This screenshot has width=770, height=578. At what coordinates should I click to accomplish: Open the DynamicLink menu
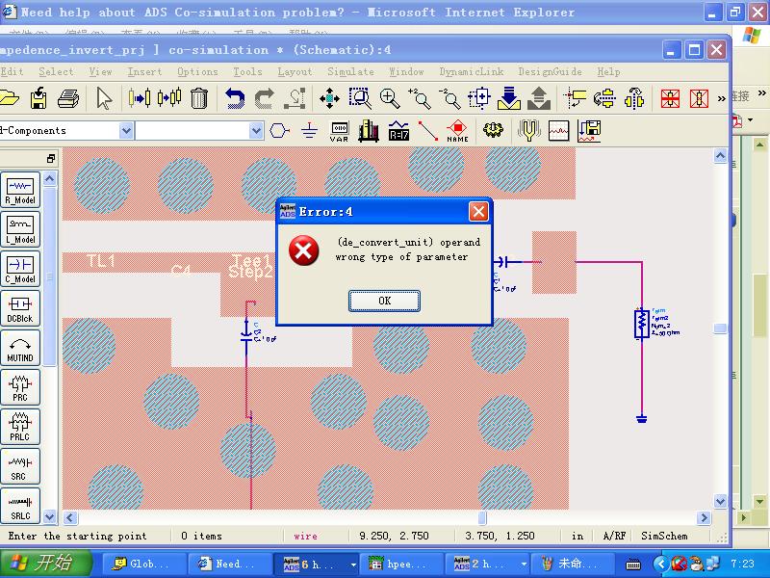point(472,71)
